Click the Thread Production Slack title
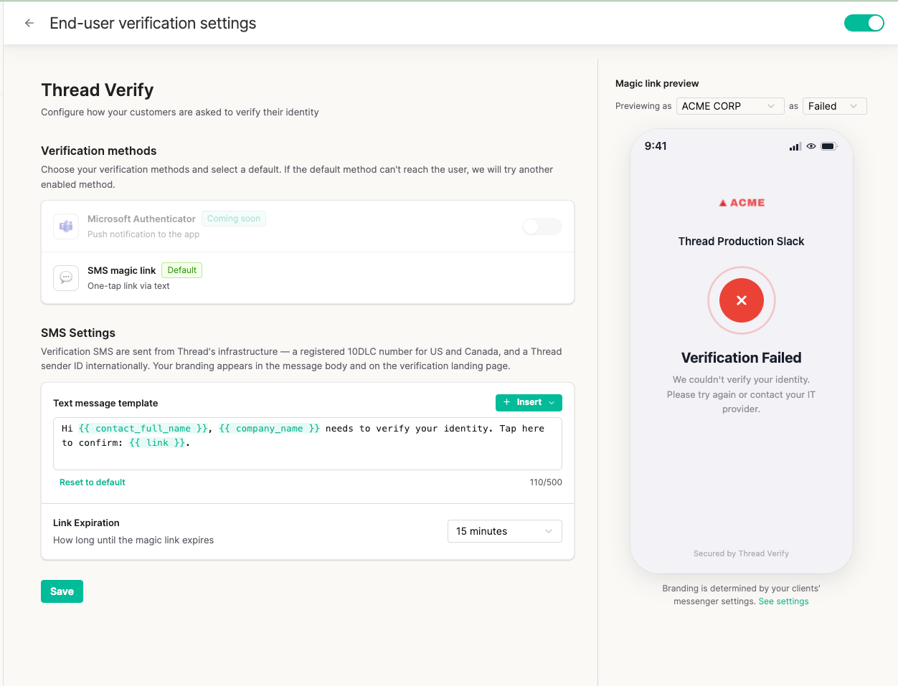The height and width of the screenshot is (686, 898). coord(742,242)
